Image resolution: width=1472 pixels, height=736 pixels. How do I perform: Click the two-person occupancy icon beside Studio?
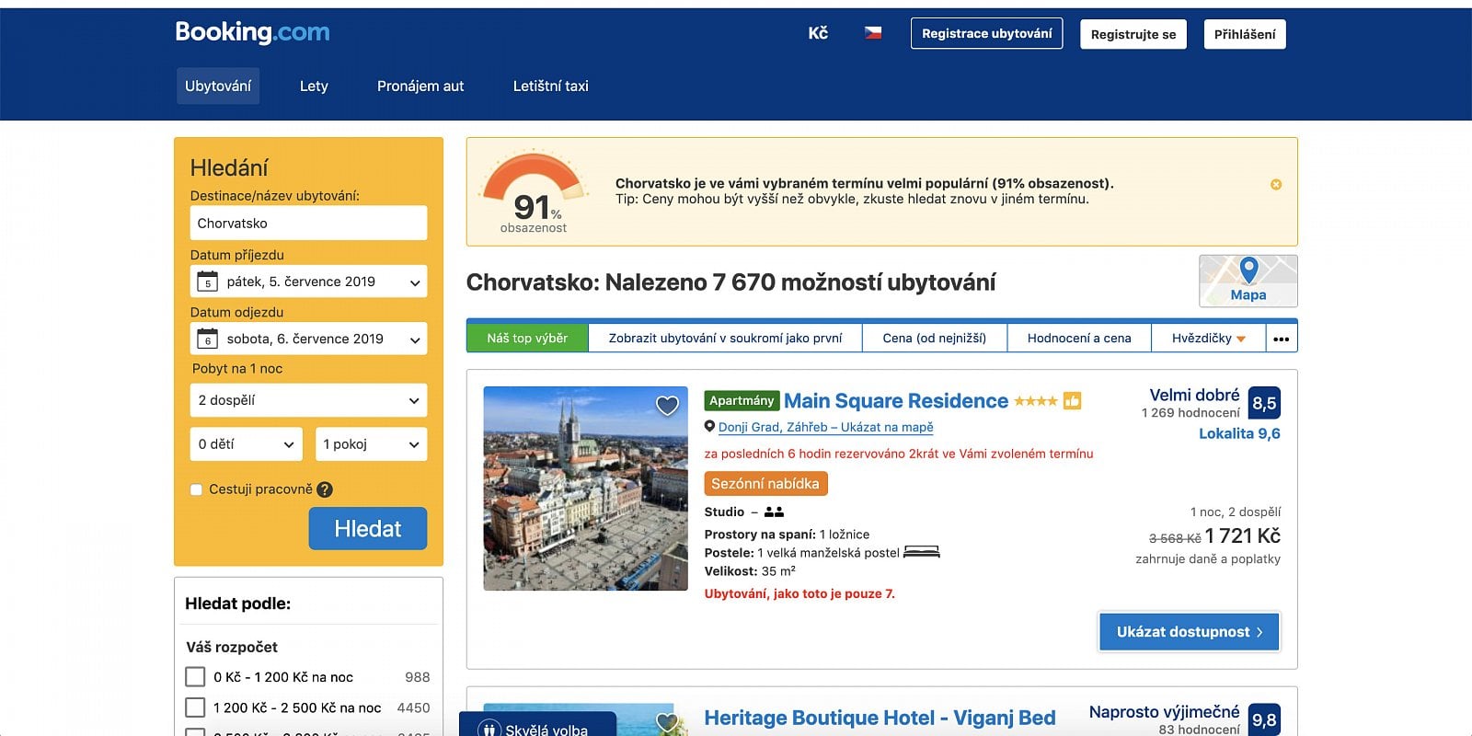[x=774, y=512]
